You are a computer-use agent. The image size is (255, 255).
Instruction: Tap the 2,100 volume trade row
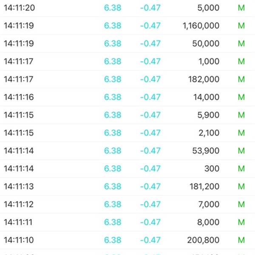click(127, 133)
